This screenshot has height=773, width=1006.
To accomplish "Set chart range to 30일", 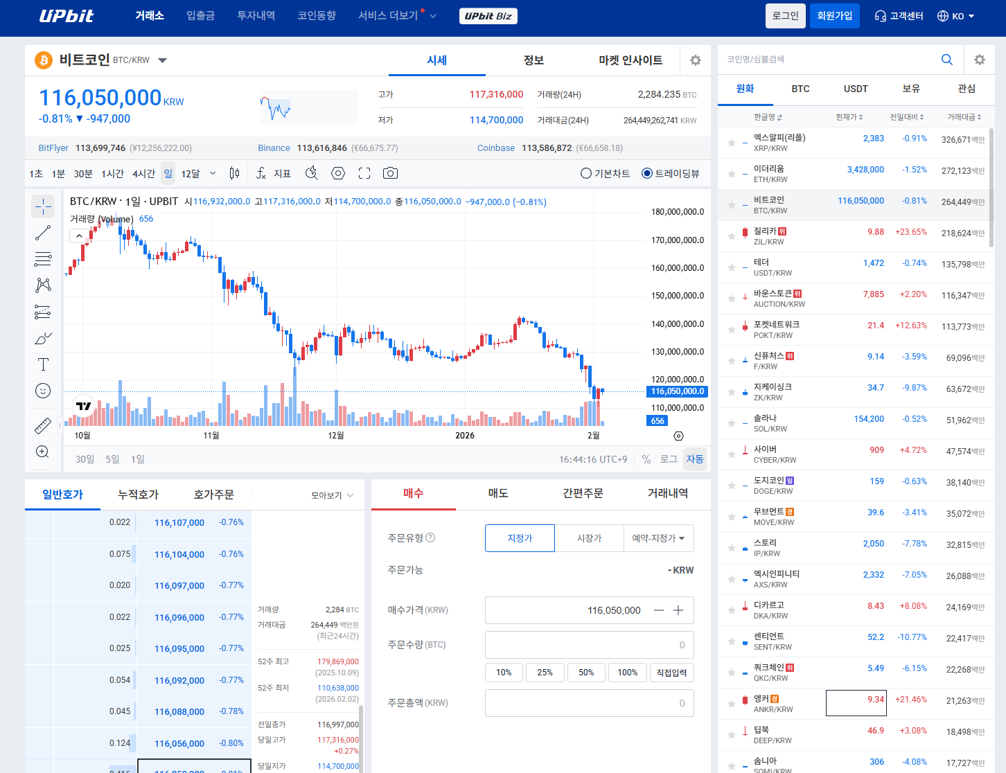I will click(85, 459).
